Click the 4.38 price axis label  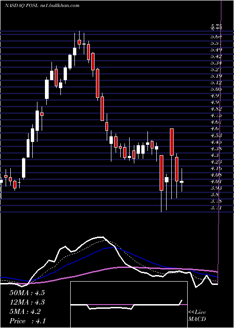[x=216, y=149]
